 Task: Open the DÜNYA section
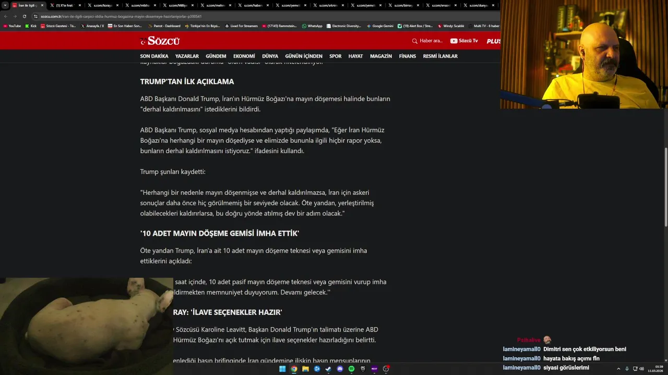[270, 56]
